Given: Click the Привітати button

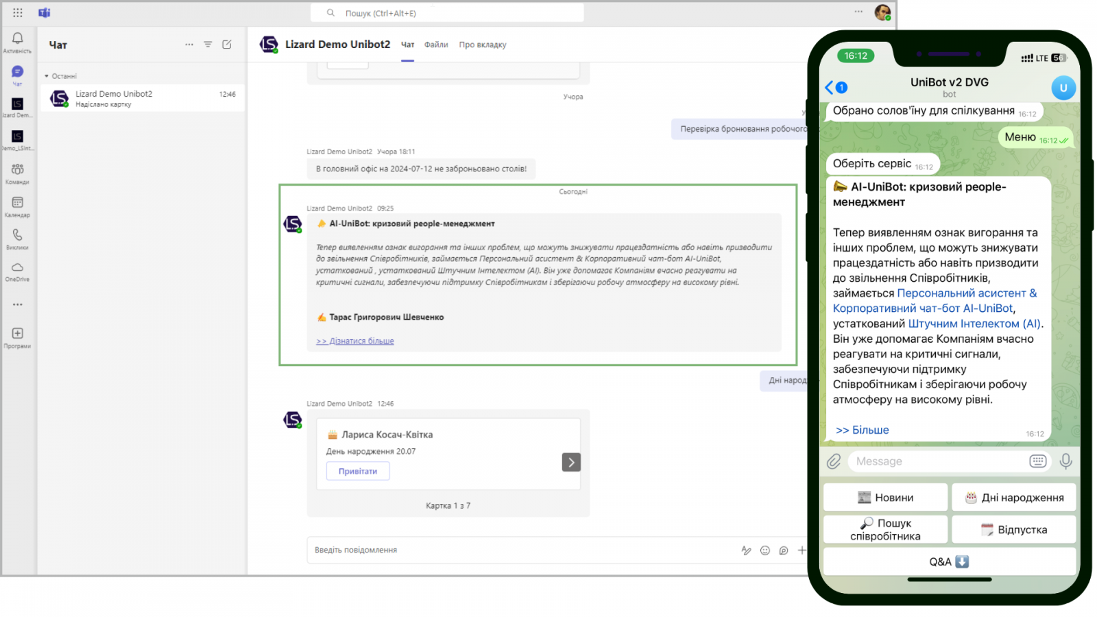Looking at the screenshot, I should point(358,471).
